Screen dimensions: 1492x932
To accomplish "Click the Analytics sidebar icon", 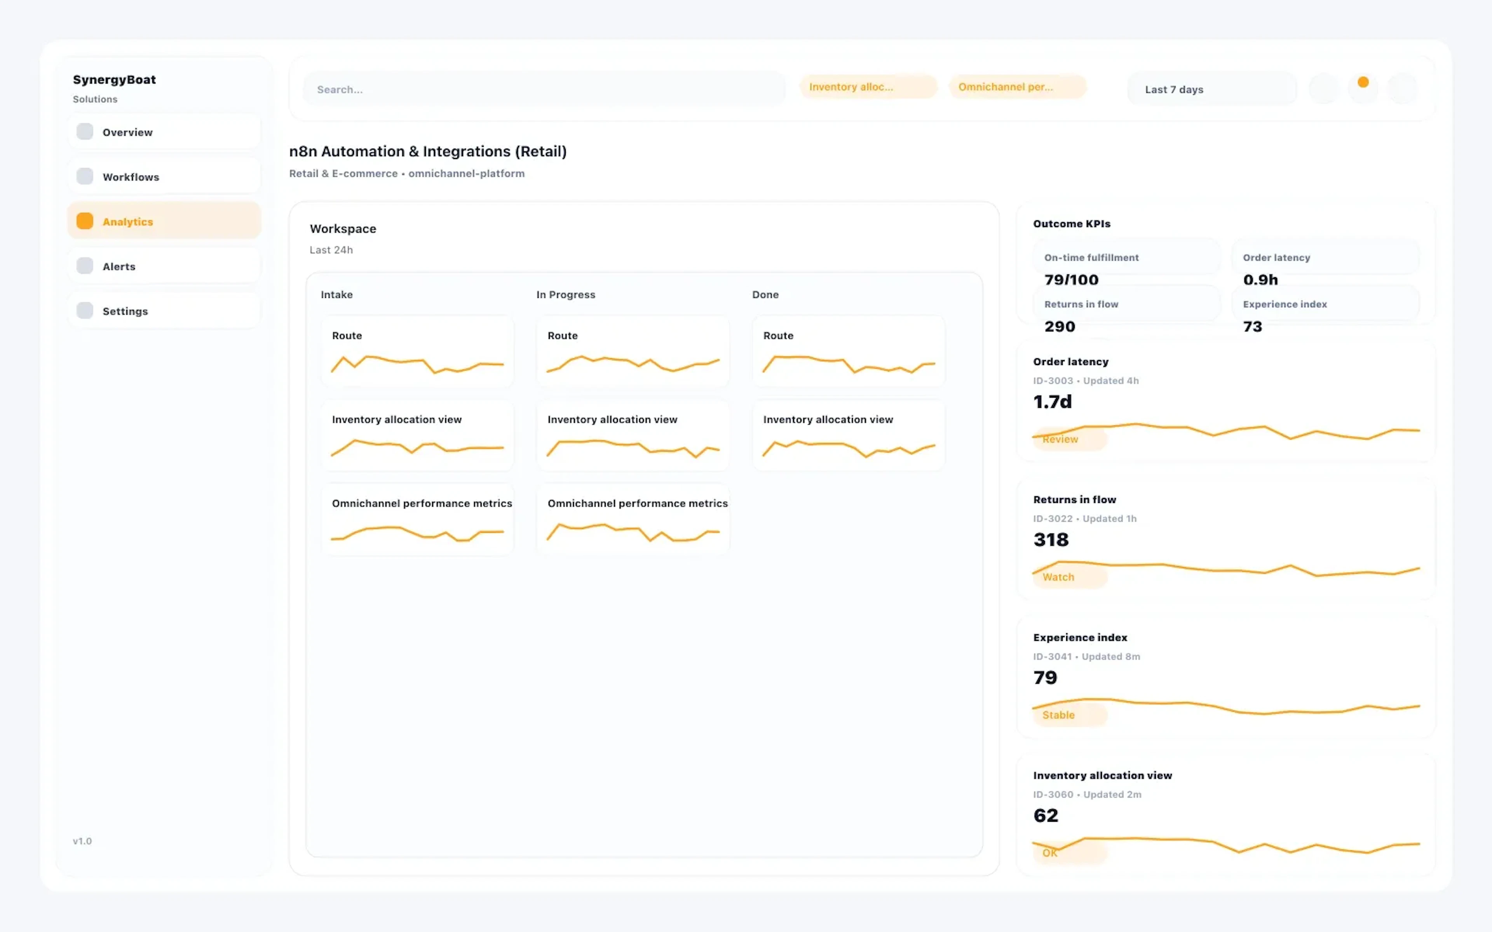I will [84, 221].
